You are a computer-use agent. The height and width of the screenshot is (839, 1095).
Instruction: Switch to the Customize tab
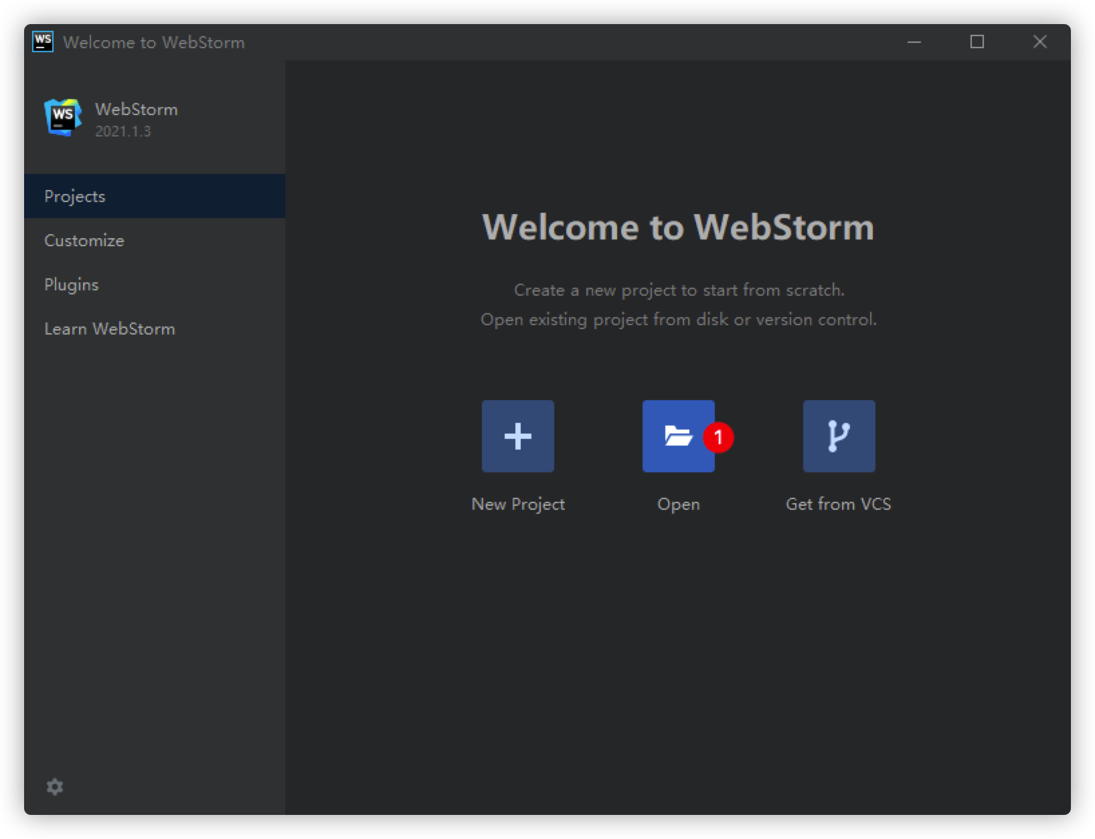[155, 240]
